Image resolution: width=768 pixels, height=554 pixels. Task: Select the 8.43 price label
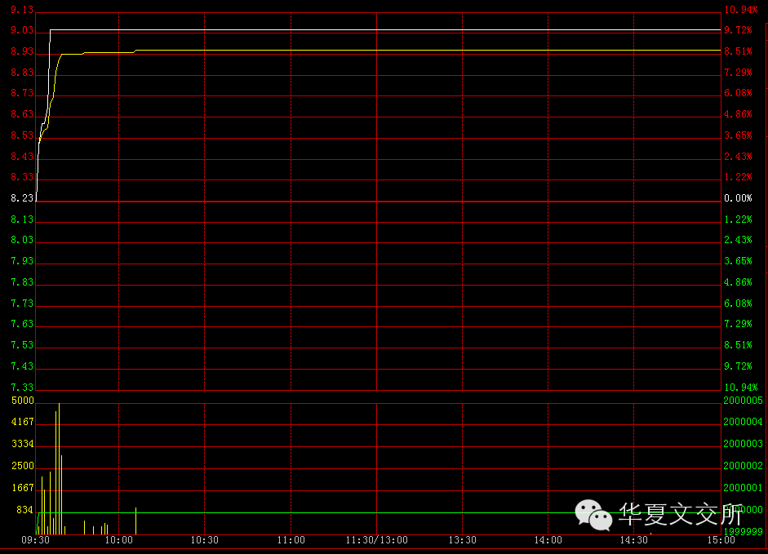[22, 157]
